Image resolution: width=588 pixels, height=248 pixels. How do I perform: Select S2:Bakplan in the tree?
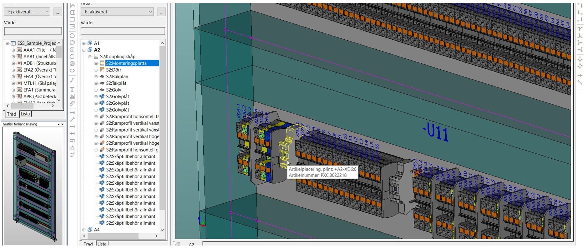(117, 77)
